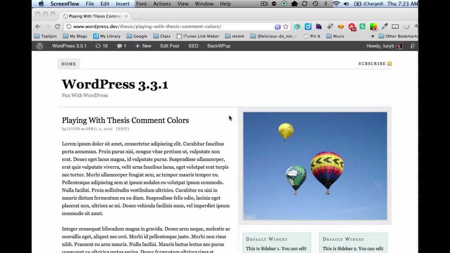Click Edit Post in admin bar
Image resolution: width=450 pixels, height=253 pixels.
(x=170, y=46)
